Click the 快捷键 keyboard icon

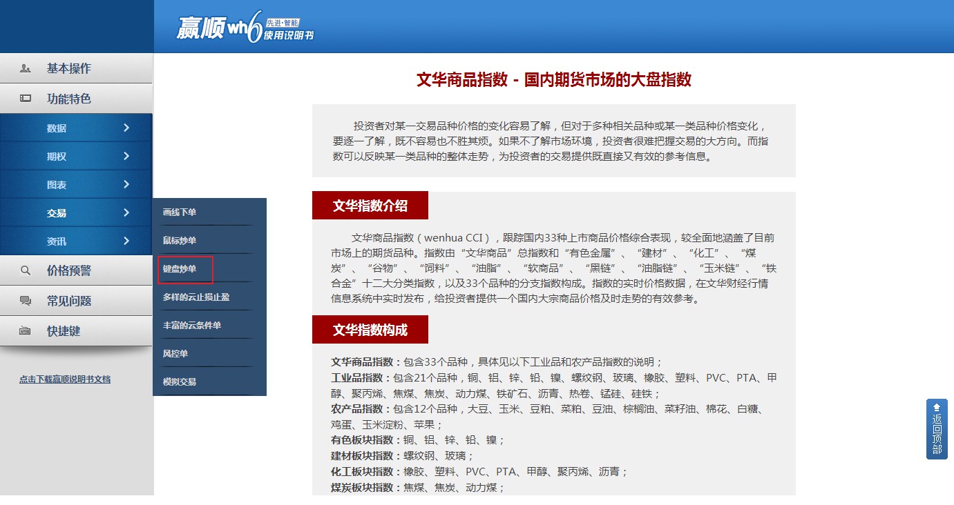[26, 331]
